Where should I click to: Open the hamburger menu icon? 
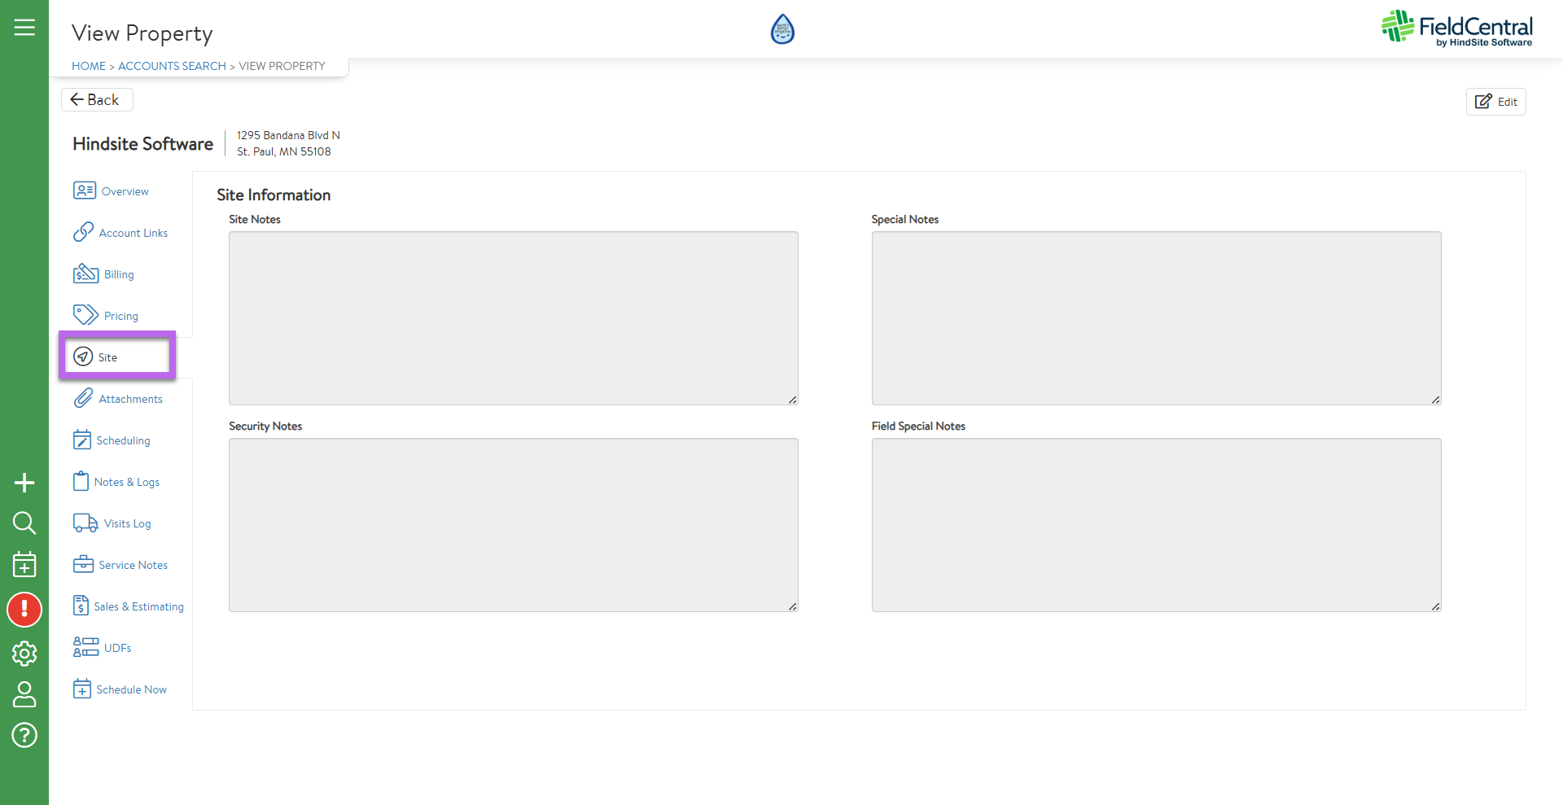pyautogui.click(x=24, y=28)
